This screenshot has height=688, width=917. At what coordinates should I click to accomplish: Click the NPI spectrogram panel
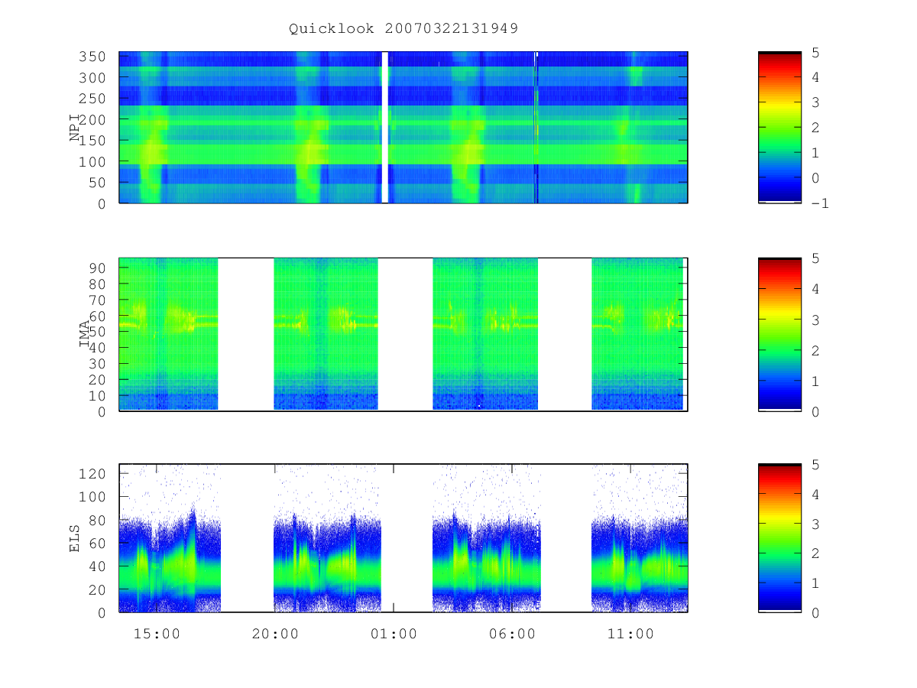[x=403, y=128]
